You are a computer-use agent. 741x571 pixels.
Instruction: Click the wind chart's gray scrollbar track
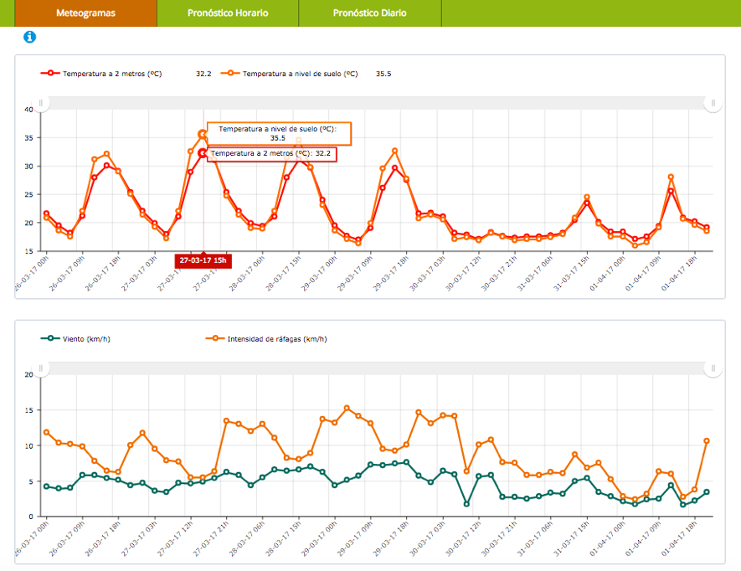pyautogui.click(x=377, y=368)
